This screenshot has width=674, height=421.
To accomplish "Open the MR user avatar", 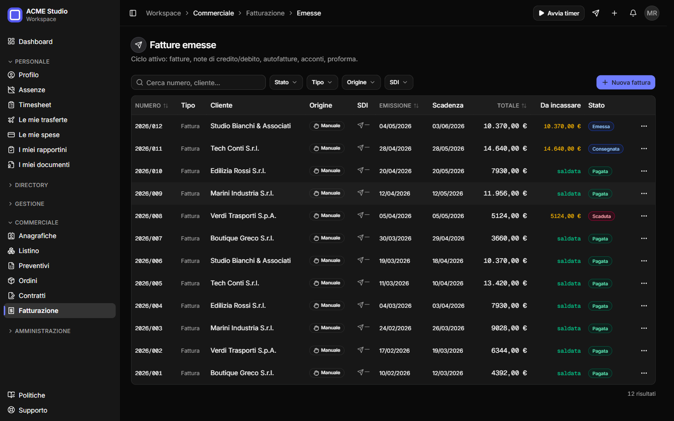I will (x=652, y=13).
